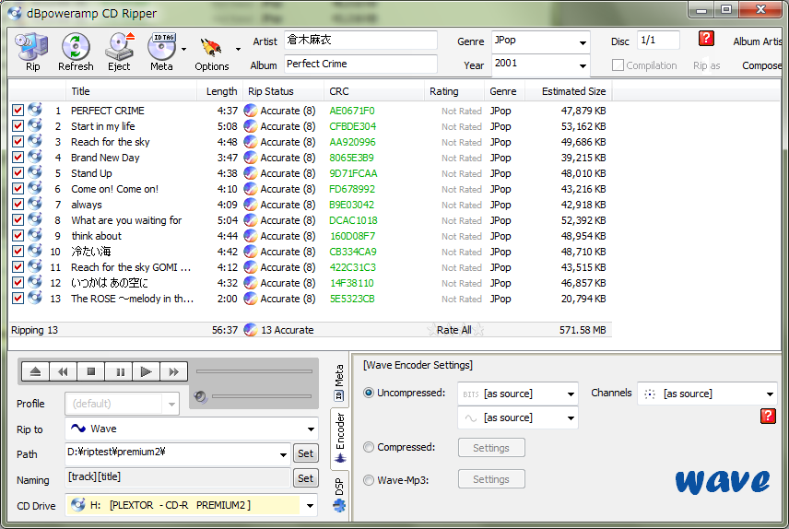Click the Rip toolbar icon
This screenshot has width=789, height=529.
coord(32,52)
